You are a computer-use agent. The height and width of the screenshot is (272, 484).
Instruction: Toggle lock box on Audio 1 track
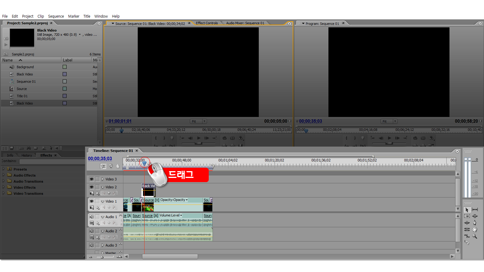98,217
